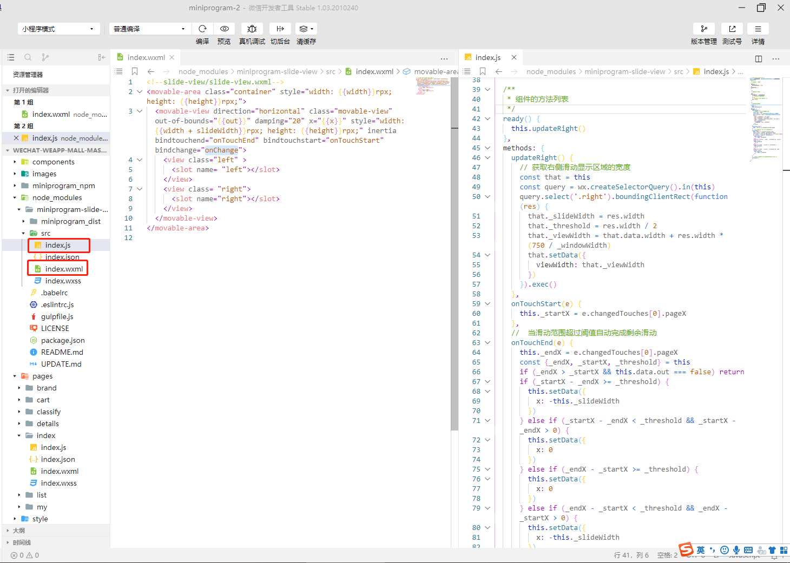Collapse the open editors (打开的编辑器) section

pyautogui.click(x=8, y=90)
